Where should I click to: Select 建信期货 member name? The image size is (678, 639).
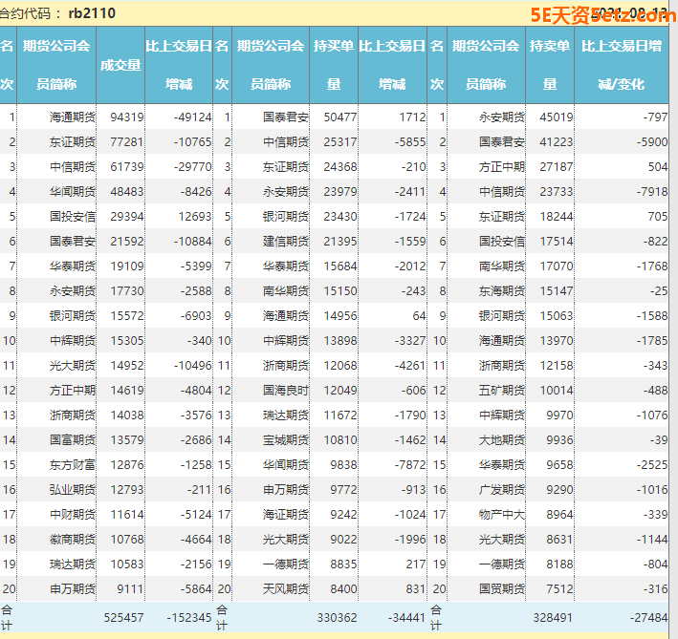coord(286,242)
